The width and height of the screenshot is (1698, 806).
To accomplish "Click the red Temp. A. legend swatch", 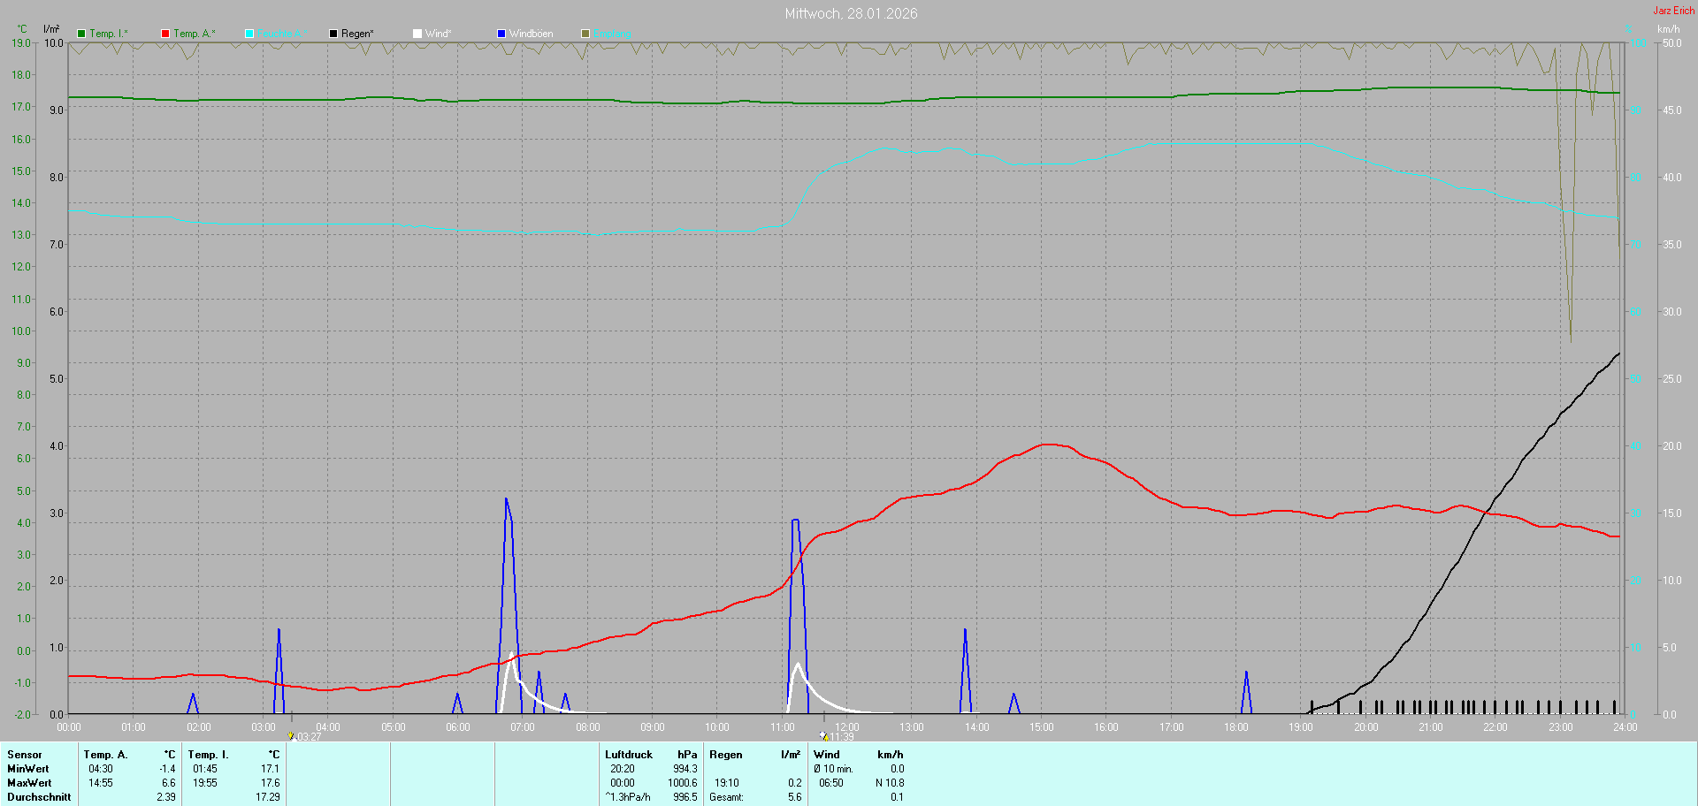I will tap(165, 34).
